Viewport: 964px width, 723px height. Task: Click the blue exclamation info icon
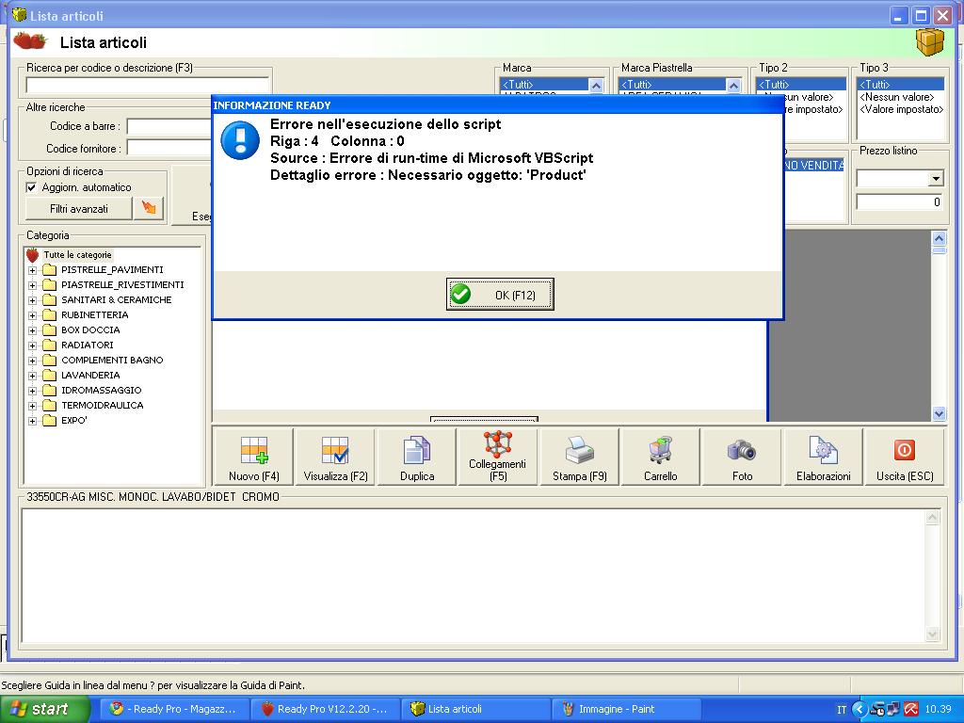(x=240, y=140)
